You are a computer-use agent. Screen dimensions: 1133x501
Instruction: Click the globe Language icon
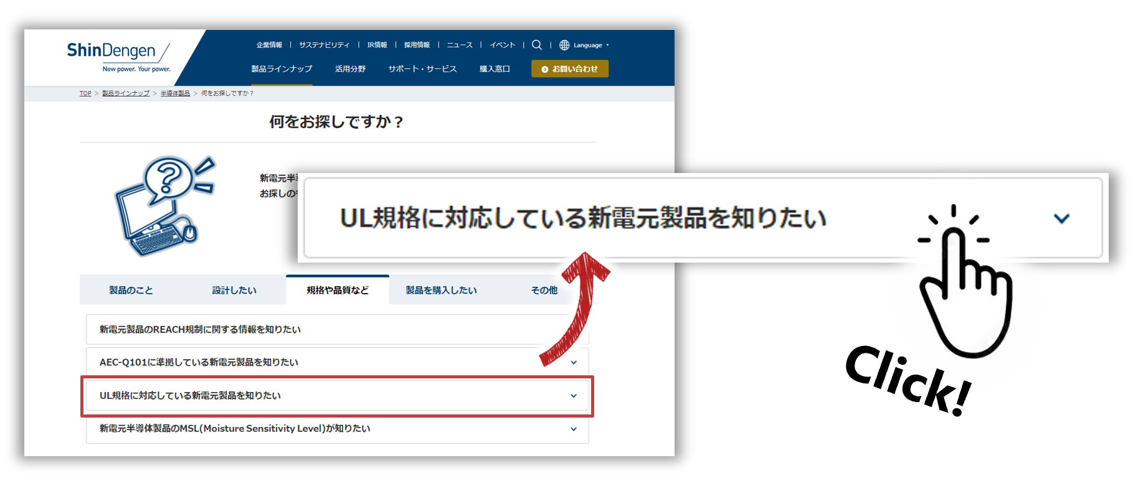[564, 45]
